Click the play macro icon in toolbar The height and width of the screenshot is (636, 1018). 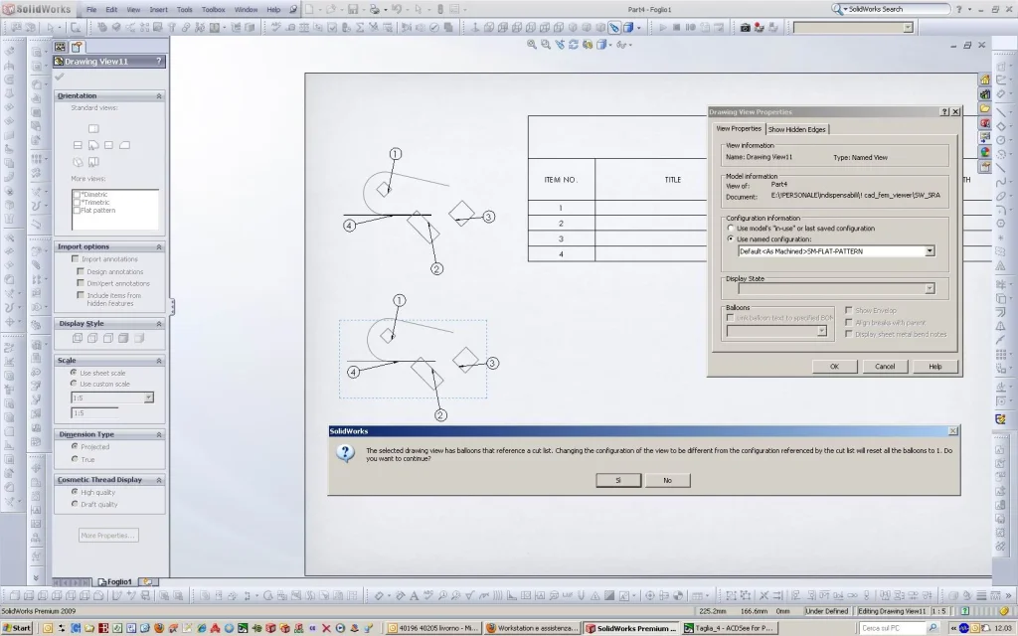coord(662,27)
